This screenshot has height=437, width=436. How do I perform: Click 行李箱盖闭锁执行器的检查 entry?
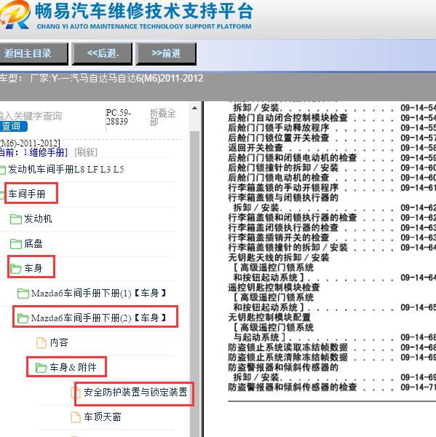(x=283, y=227)
